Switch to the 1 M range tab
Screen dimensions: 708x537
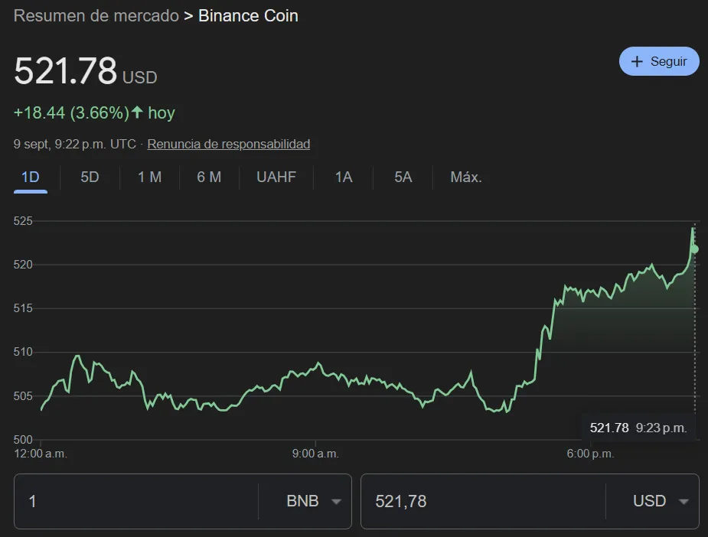coord(149,177)
